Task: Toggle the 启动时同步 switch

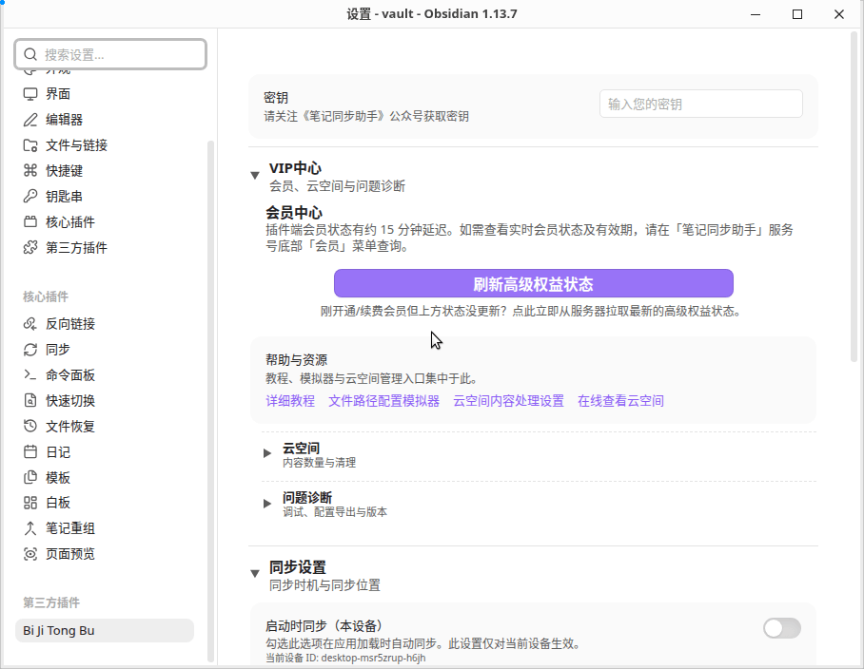Action: tap(782, 628)
